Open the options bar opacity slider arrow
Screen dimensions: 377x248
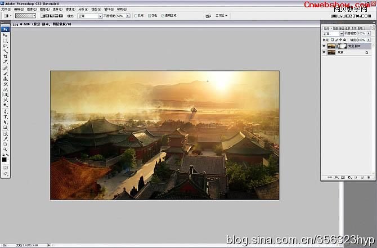(128, 16)
